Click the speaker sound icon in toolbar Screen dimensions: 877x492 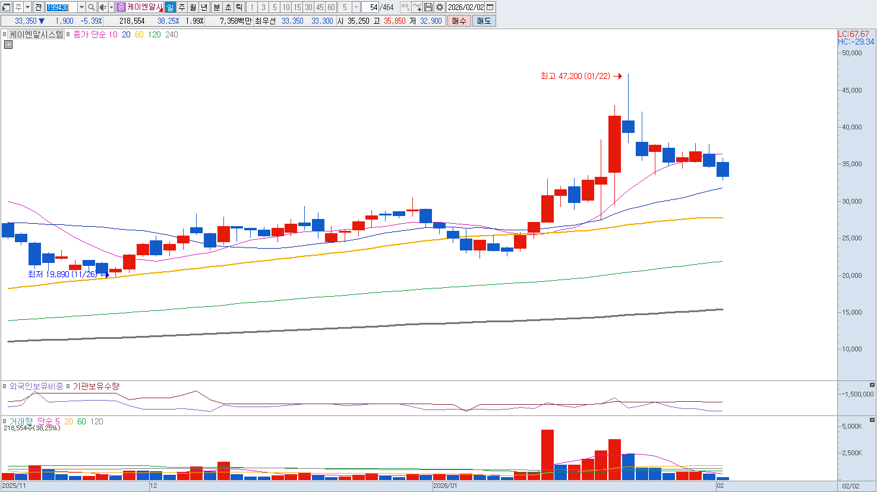point(102,7)
